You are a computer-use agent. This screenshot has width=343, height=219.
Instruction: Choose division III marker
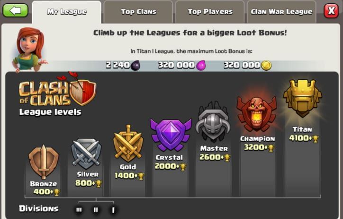79,210
